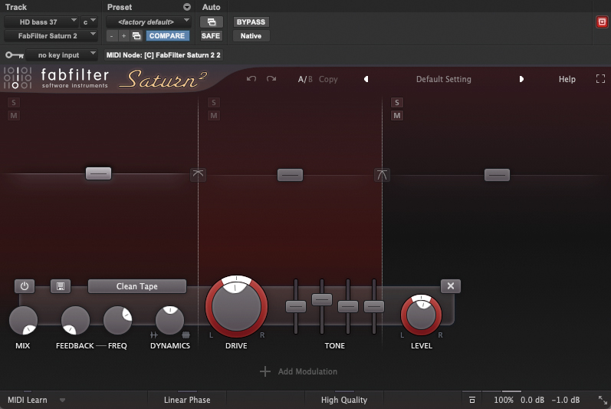Image resolution: width=611 pixels, height=409 pixels.
Task: Solo the middle band
Action: click(214, 103)
